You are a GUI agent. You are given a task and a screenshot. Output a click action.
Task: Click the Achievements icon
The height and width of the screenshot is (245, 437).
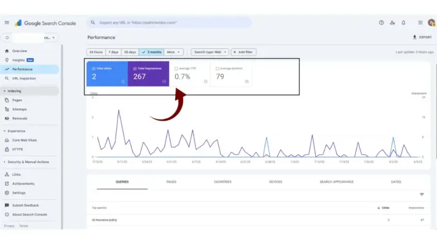(x=7, y=184)
